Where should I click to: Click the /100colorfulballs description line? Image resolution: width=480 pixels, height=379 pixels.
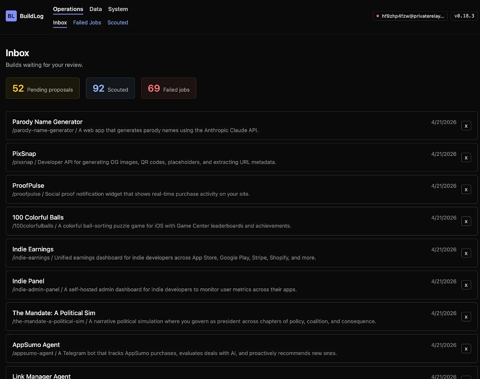click(152, 226)
